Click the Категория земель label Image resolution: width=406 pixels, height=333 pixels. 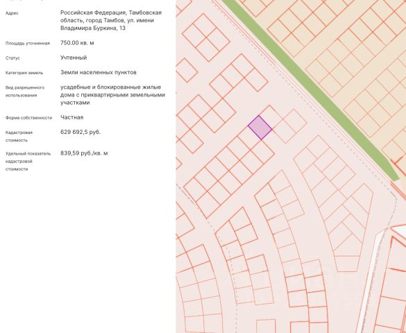click(x=24, y=73)
